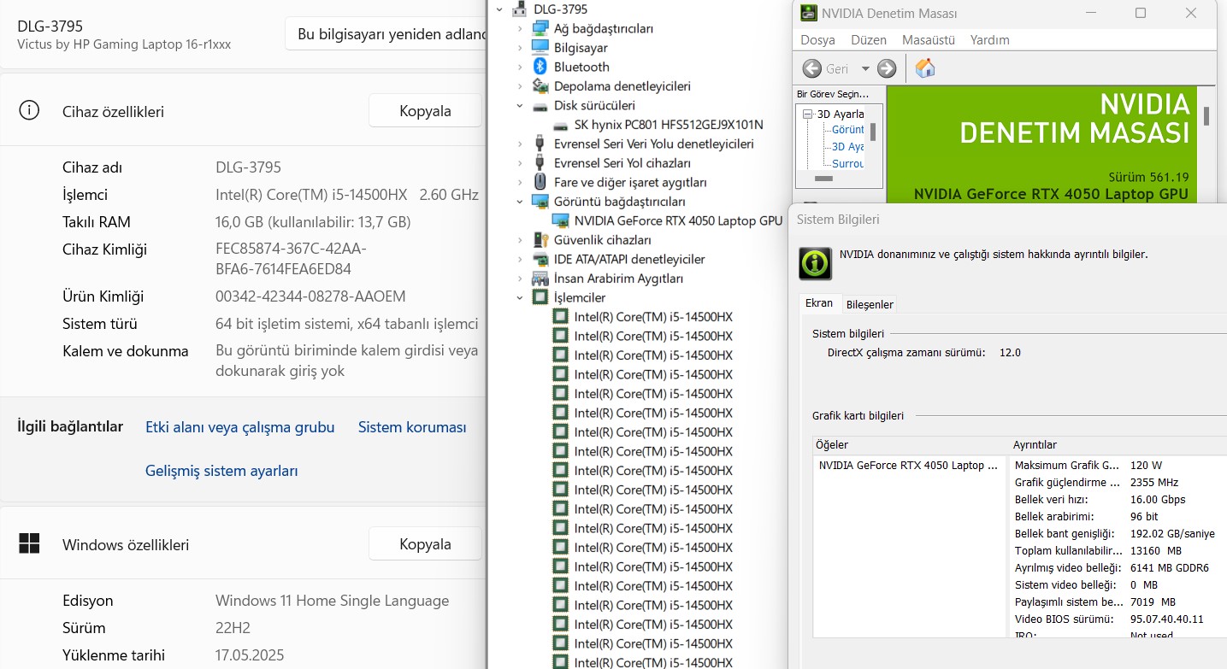Click the Öğeler column header
This screenshot has height=669, width=1227.
[911, 445]
